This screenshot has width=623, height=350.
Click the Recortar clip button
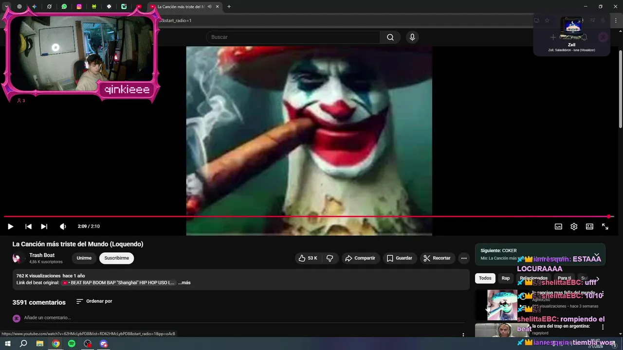click(437, 258)
